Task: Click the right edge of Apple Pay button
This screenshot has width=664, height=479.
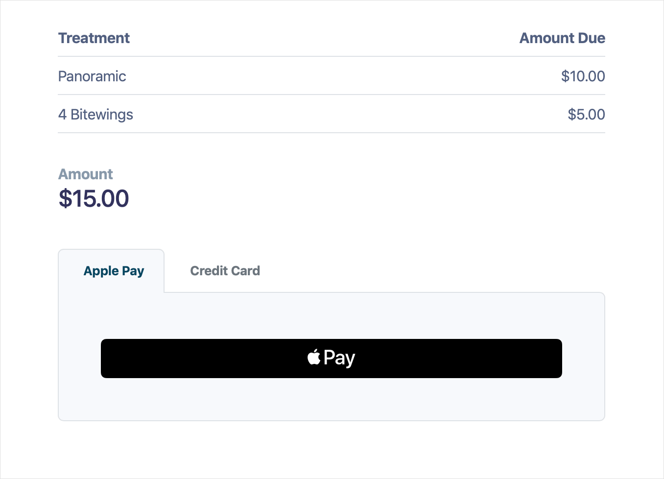Action: click(558, 359)
